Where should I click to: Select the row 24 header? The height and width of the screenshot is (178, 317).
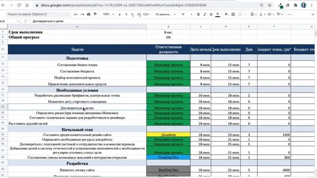tap(3, 134)
